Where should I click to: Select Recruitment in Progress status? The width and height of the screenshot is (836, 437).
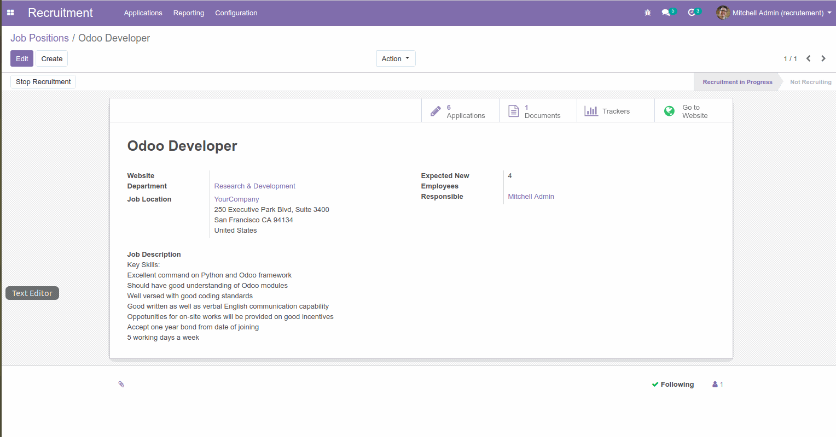click(737, 82)
